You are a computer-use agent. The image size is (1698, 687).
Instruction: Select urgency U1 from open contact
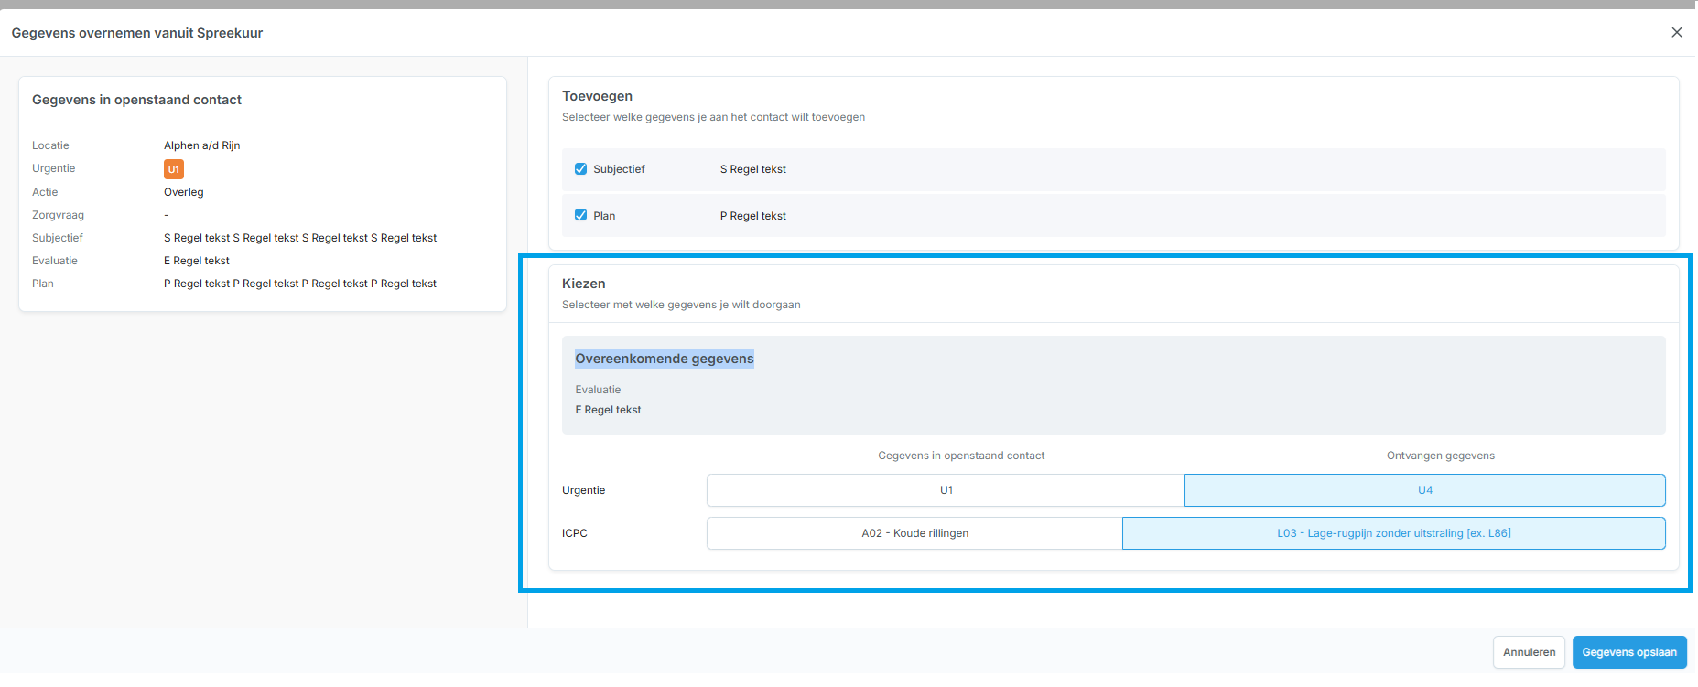coord(946,490)
